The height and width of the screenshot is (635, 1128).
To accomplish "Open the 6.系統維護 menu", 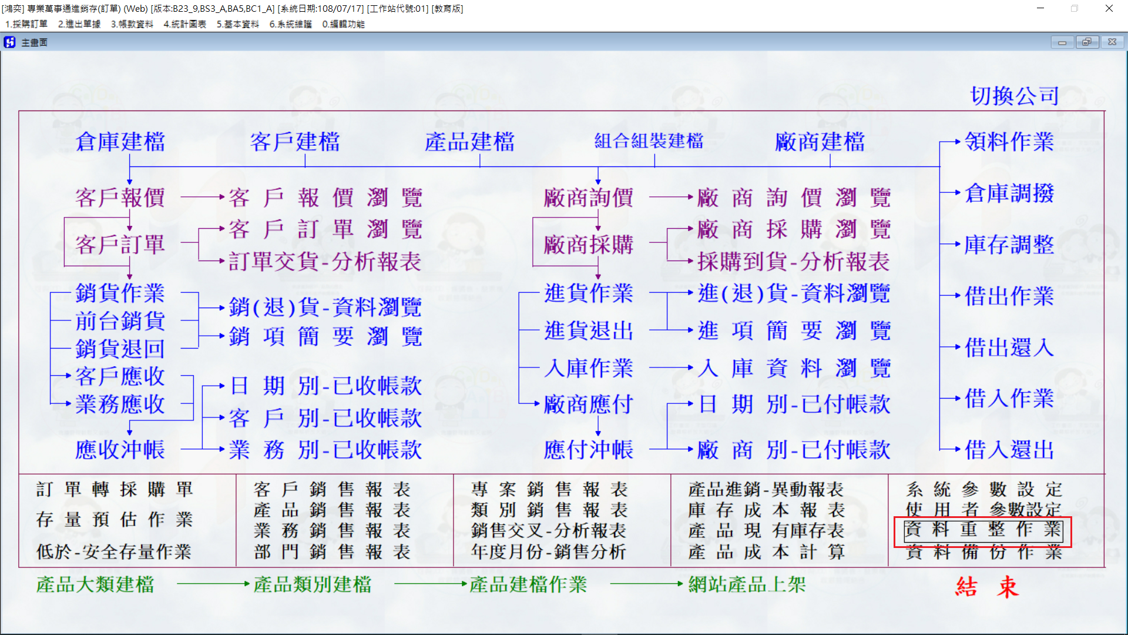I will tap(291, 24).
